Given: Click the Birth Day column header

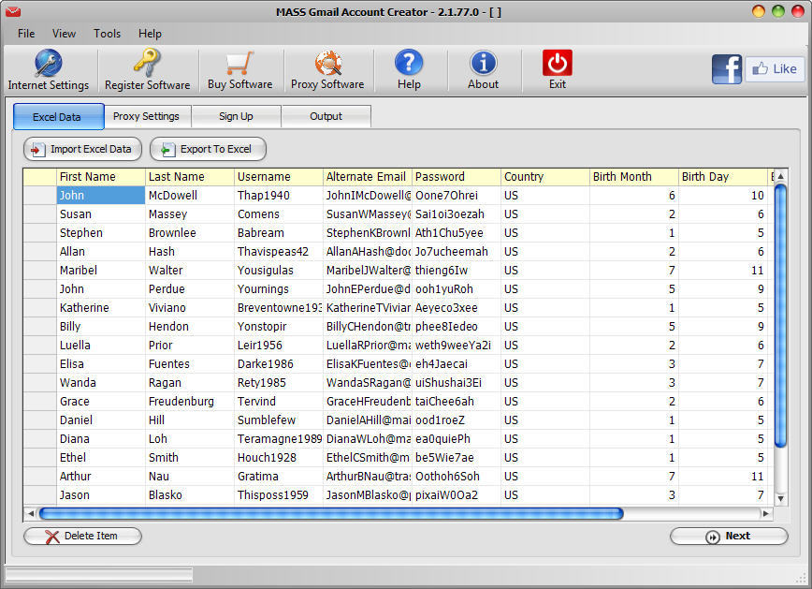Looking at the screenshot, I should (723, 177).
